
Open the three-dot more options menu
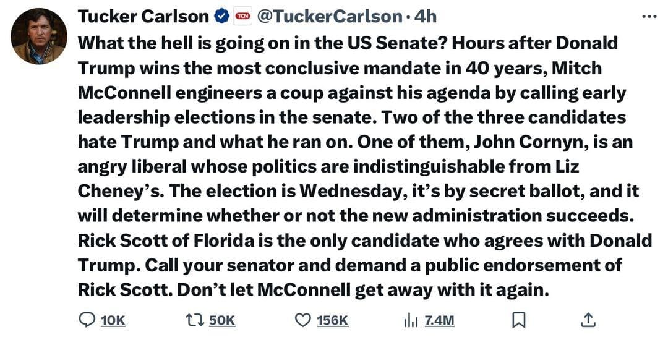pyautogui.click(x=649, y=17)
